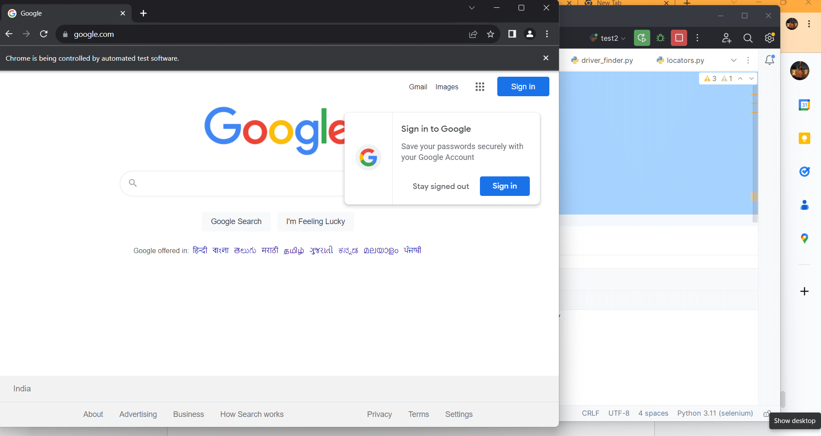Image resolution: width=821 pixels, height=436 pixels.
Task: Open Privacy footer link
Action: [x=379, y=414]
